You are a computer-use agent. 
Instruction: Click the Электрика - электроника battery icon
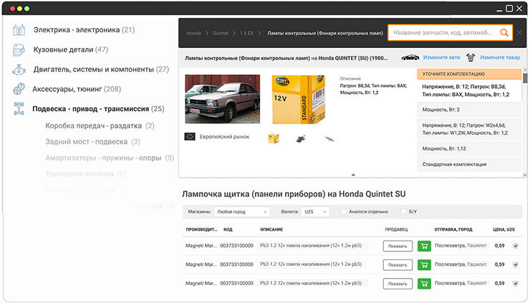coord(19,30)
